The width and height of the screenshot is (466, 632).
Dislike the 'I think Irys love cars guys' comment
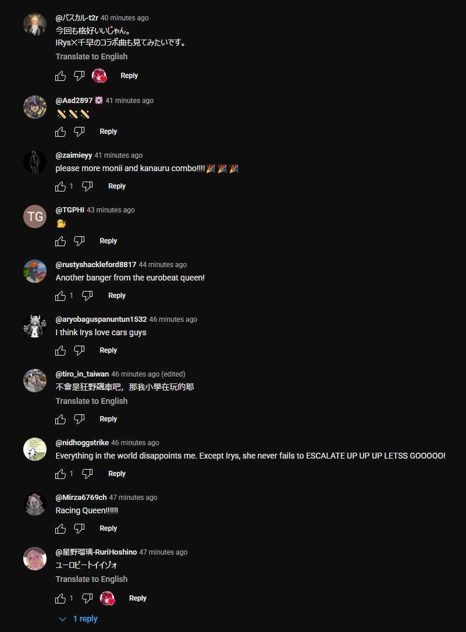coord(79,350)
